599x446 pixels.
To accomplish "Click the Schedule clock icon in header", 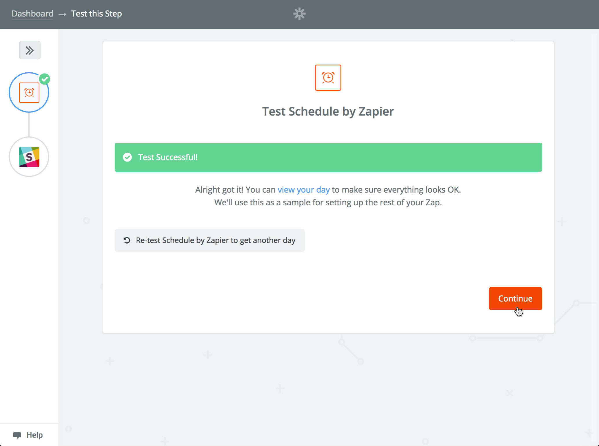I will click(x=328, y=77).
